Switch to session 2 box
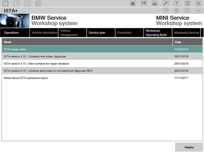Screen dimensions: 204x153 (x=17, y=3)
